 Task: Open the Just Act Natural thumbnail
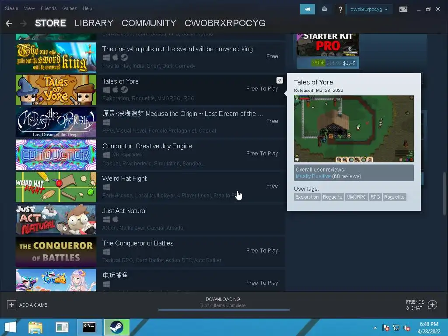[x=56, y=220]
